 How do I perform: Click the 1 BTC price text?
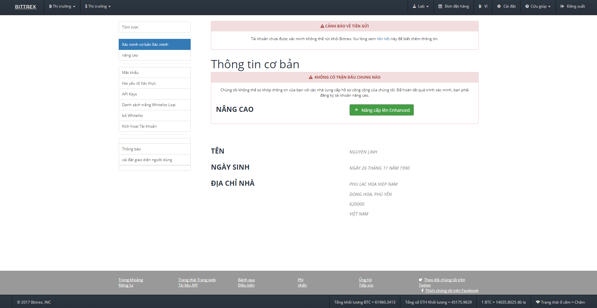tap(504, 302)
